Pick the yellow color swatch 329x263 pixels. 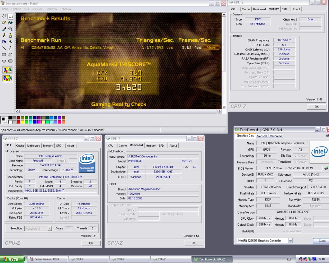tap(22, 122)
